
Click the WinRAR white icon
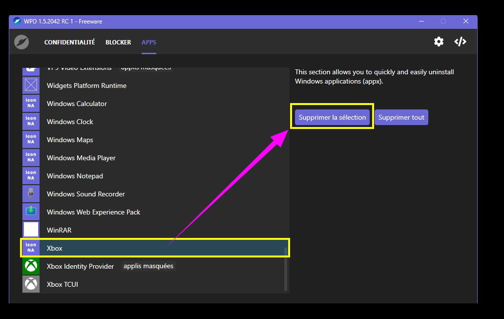tap(31, 230)
